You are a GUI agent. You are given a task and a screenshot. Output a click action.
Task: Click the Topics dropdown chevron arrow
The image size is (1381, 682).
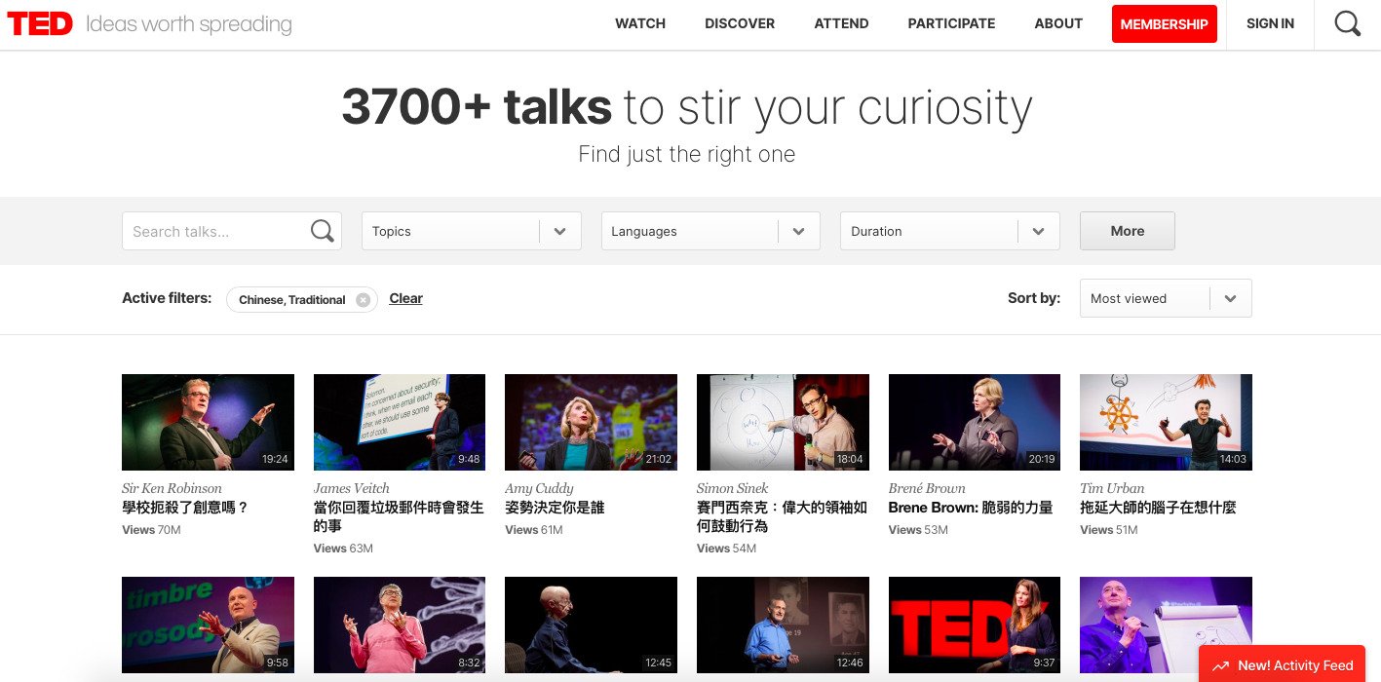tap(560, 232)
